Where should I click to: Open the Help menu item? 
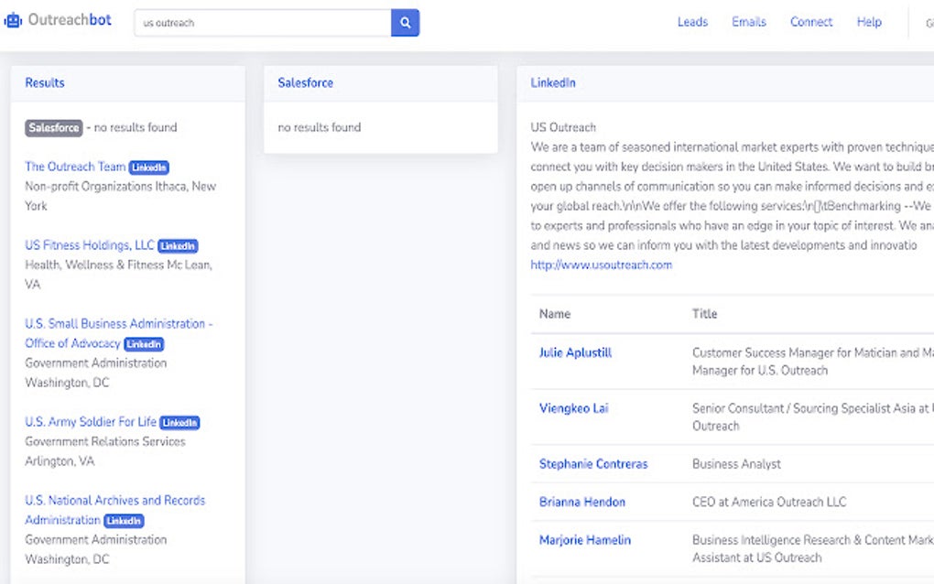point(869,22)
